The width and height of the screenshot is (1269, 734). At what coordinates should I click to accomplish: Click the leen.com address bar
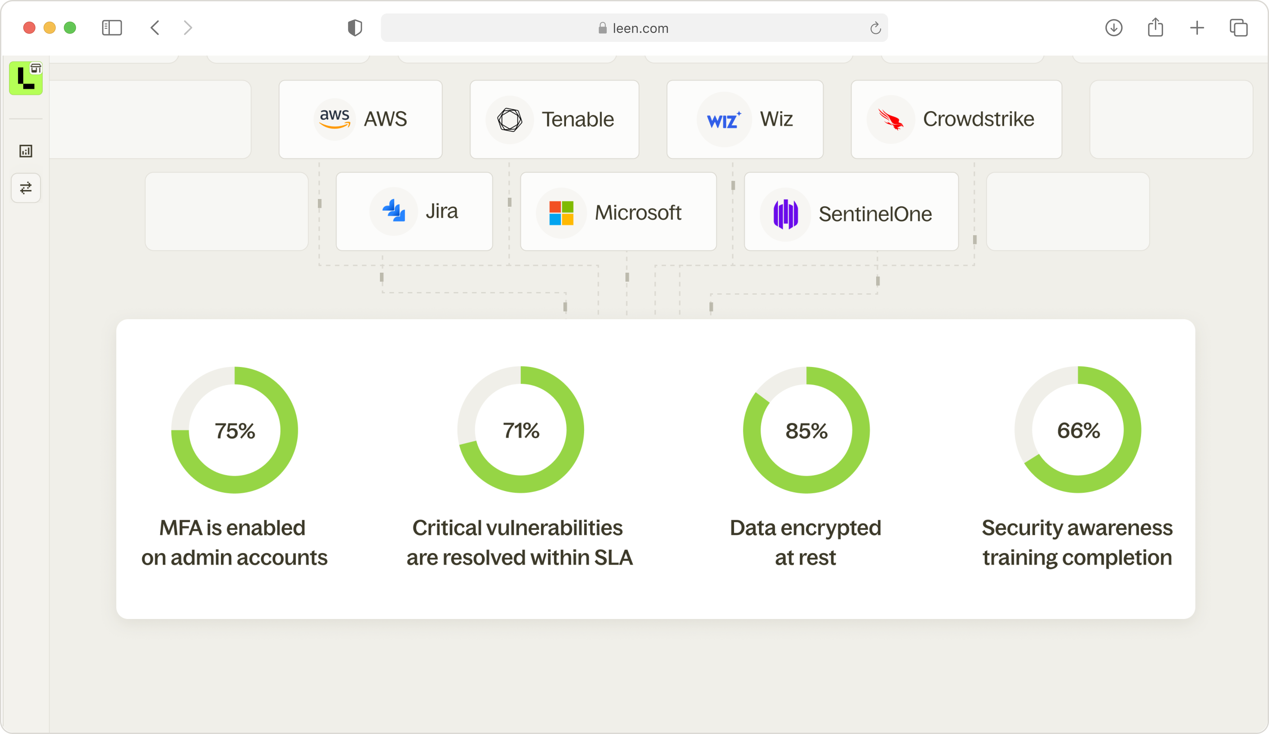coord(634,28)
